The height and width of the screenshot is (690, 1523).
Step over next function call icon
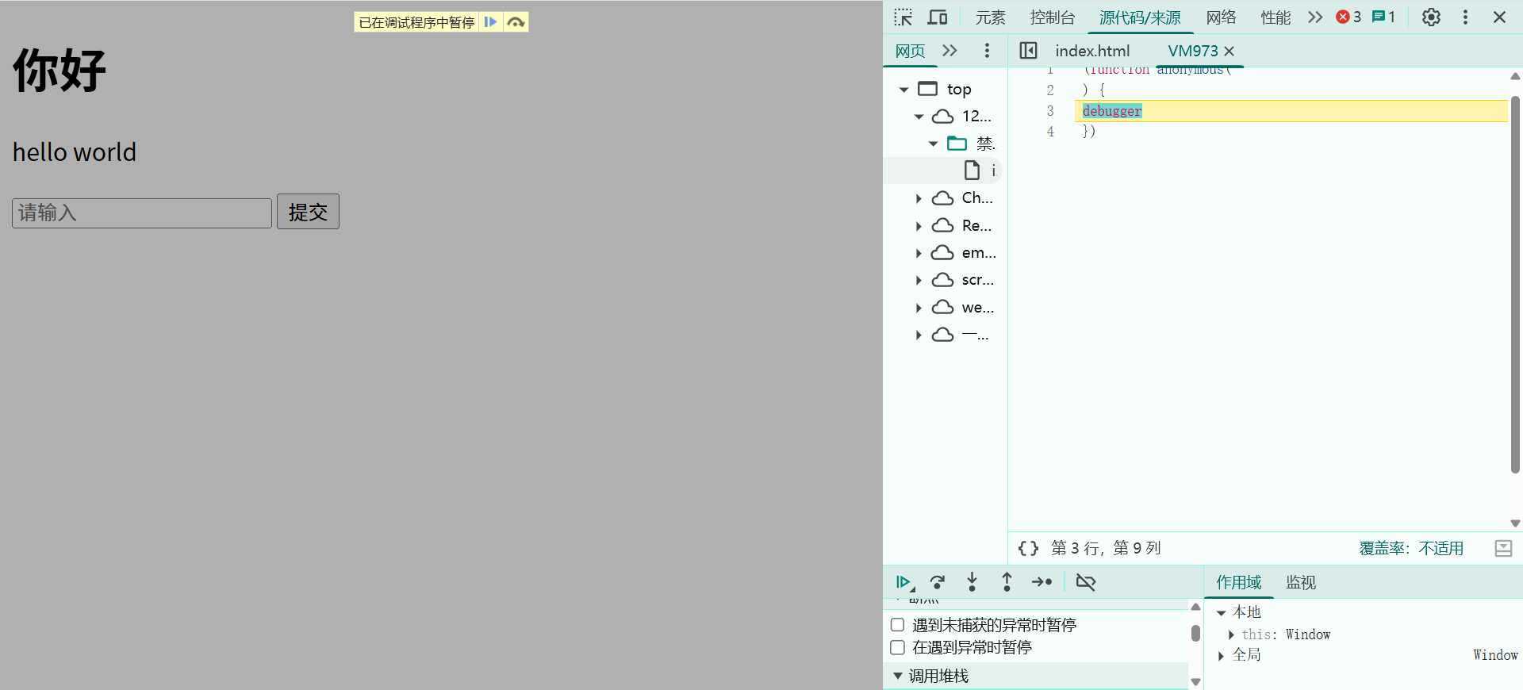click(x=938, y=582)
